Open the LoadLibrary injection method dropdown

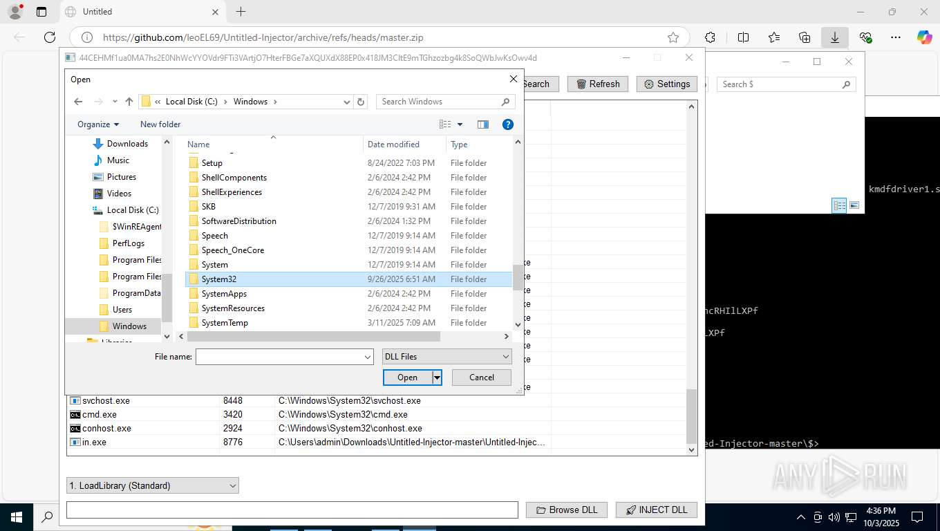(x=153, y=485)
